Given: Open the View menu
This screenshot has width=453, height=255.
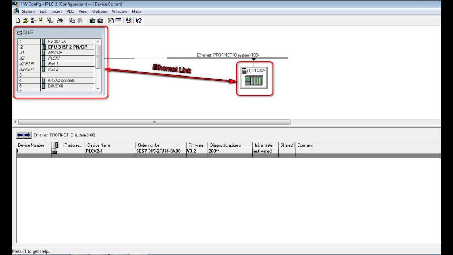Looking at the screenshot, I should [83, 11].
